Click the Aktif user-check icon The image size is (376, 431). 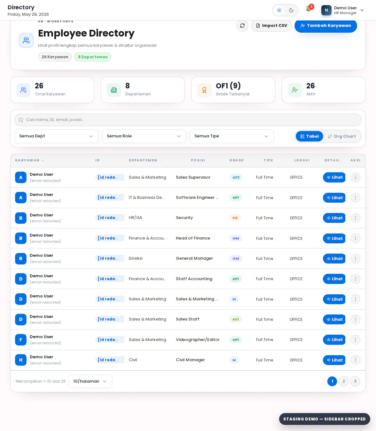coord(295,90)
